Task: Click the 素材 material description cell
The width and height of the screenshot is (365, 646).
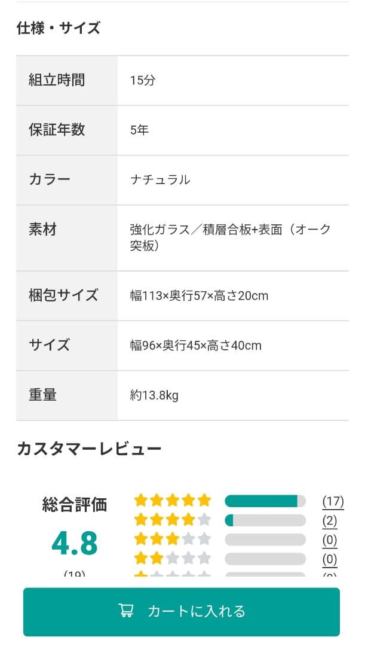Action: click(230, 237)
